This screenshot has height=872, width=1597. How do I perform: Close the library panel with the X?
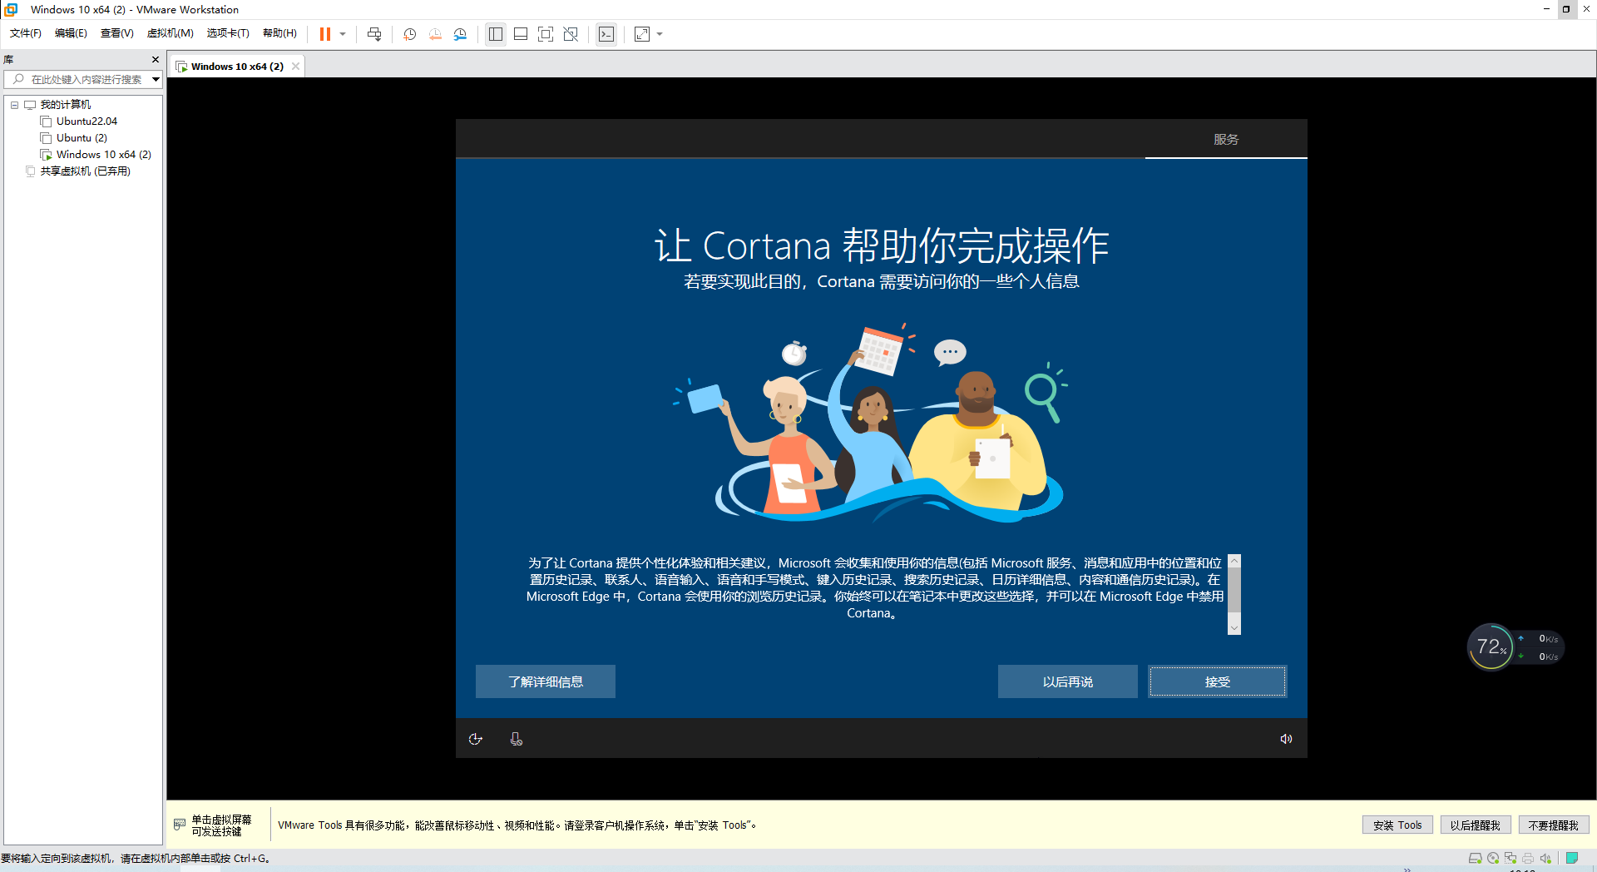pyautogui.click(x=156, y=60)
